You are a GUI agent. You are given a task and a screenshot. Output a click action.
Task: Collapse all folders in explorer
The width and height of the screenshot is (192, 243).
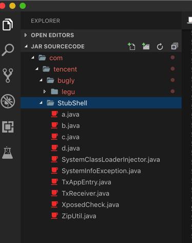click(x=175, y=46)
